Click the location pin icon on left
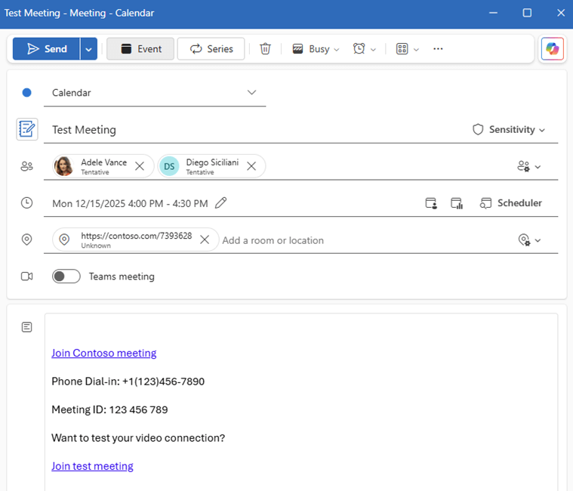 tap(26, 239)
